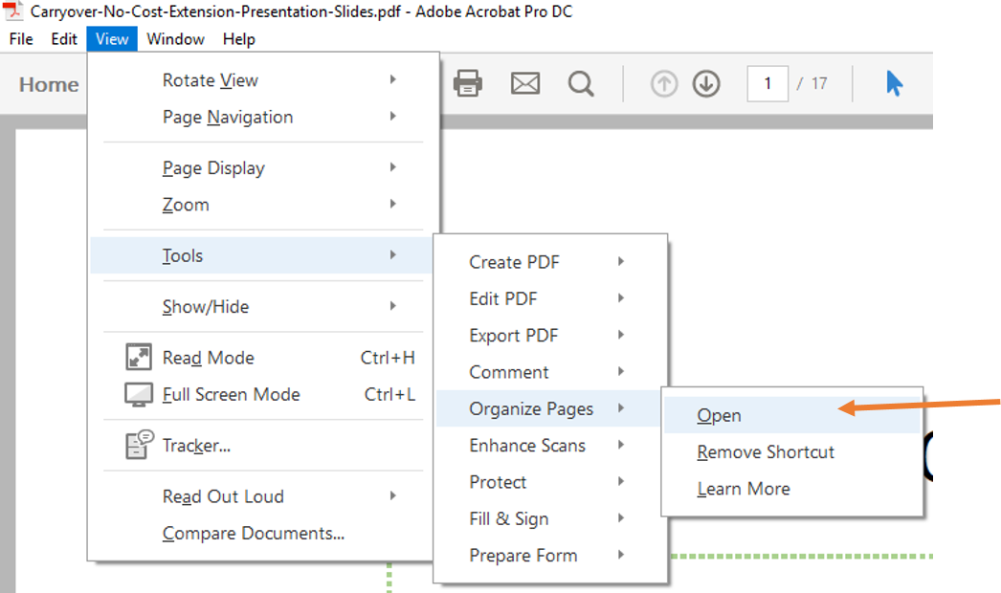Screen dimensions: 1001x593
Task: Open the Email document icon
Action: tap(524, 84)
